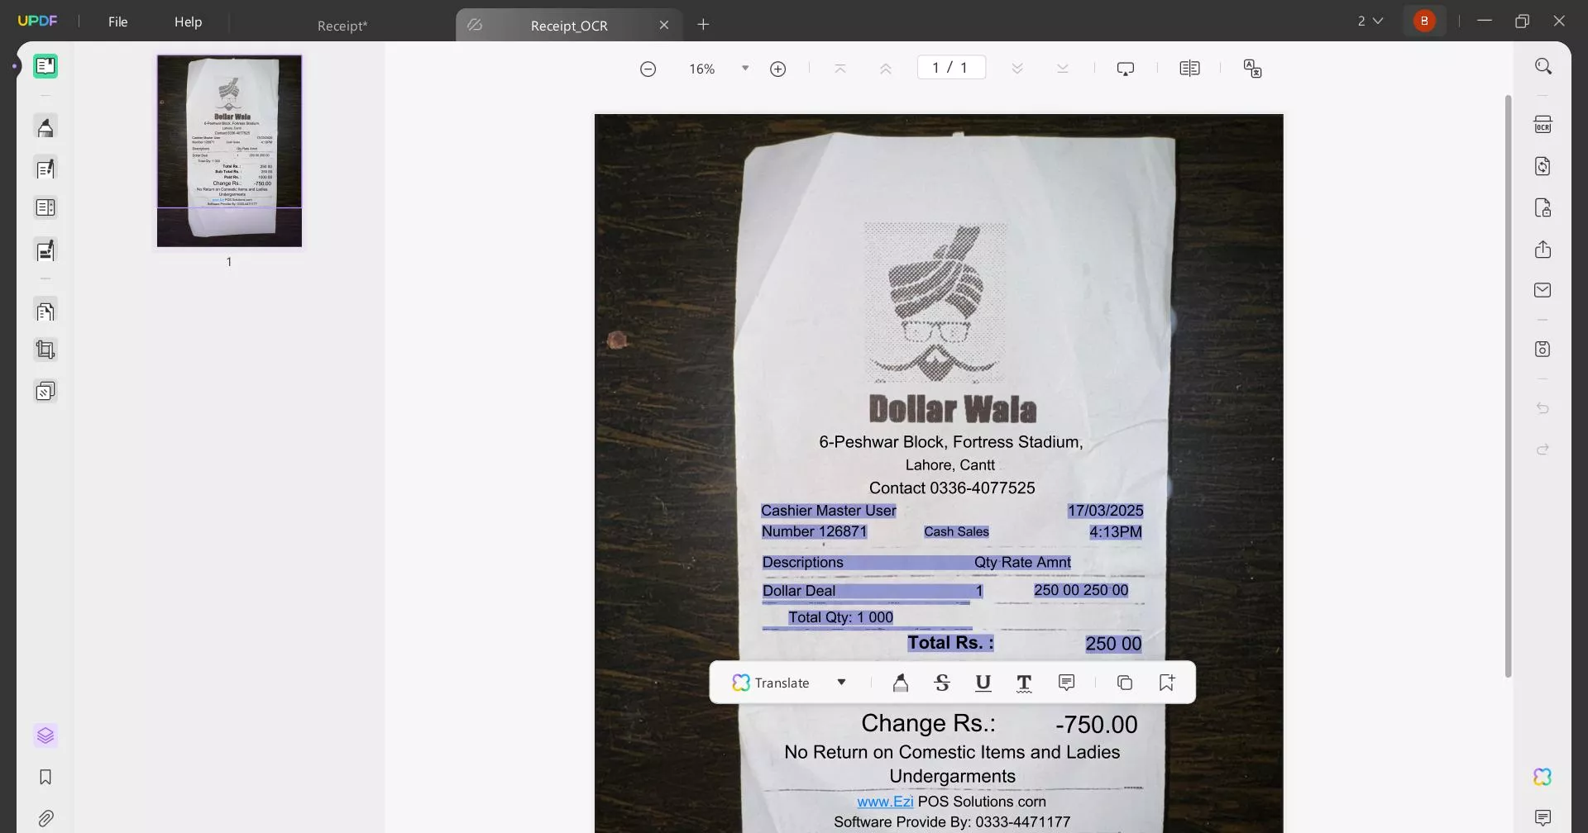Open Layers panel icon at bottom left
This screenshot has height=833, width=1588.
[45, 735]
